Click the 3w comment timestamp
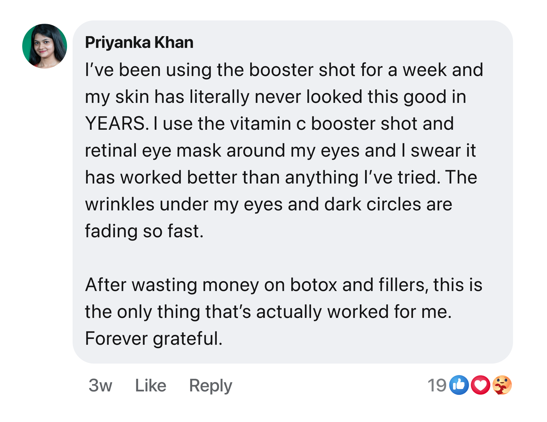Screen dimensions: 547x422 [100, 386]
